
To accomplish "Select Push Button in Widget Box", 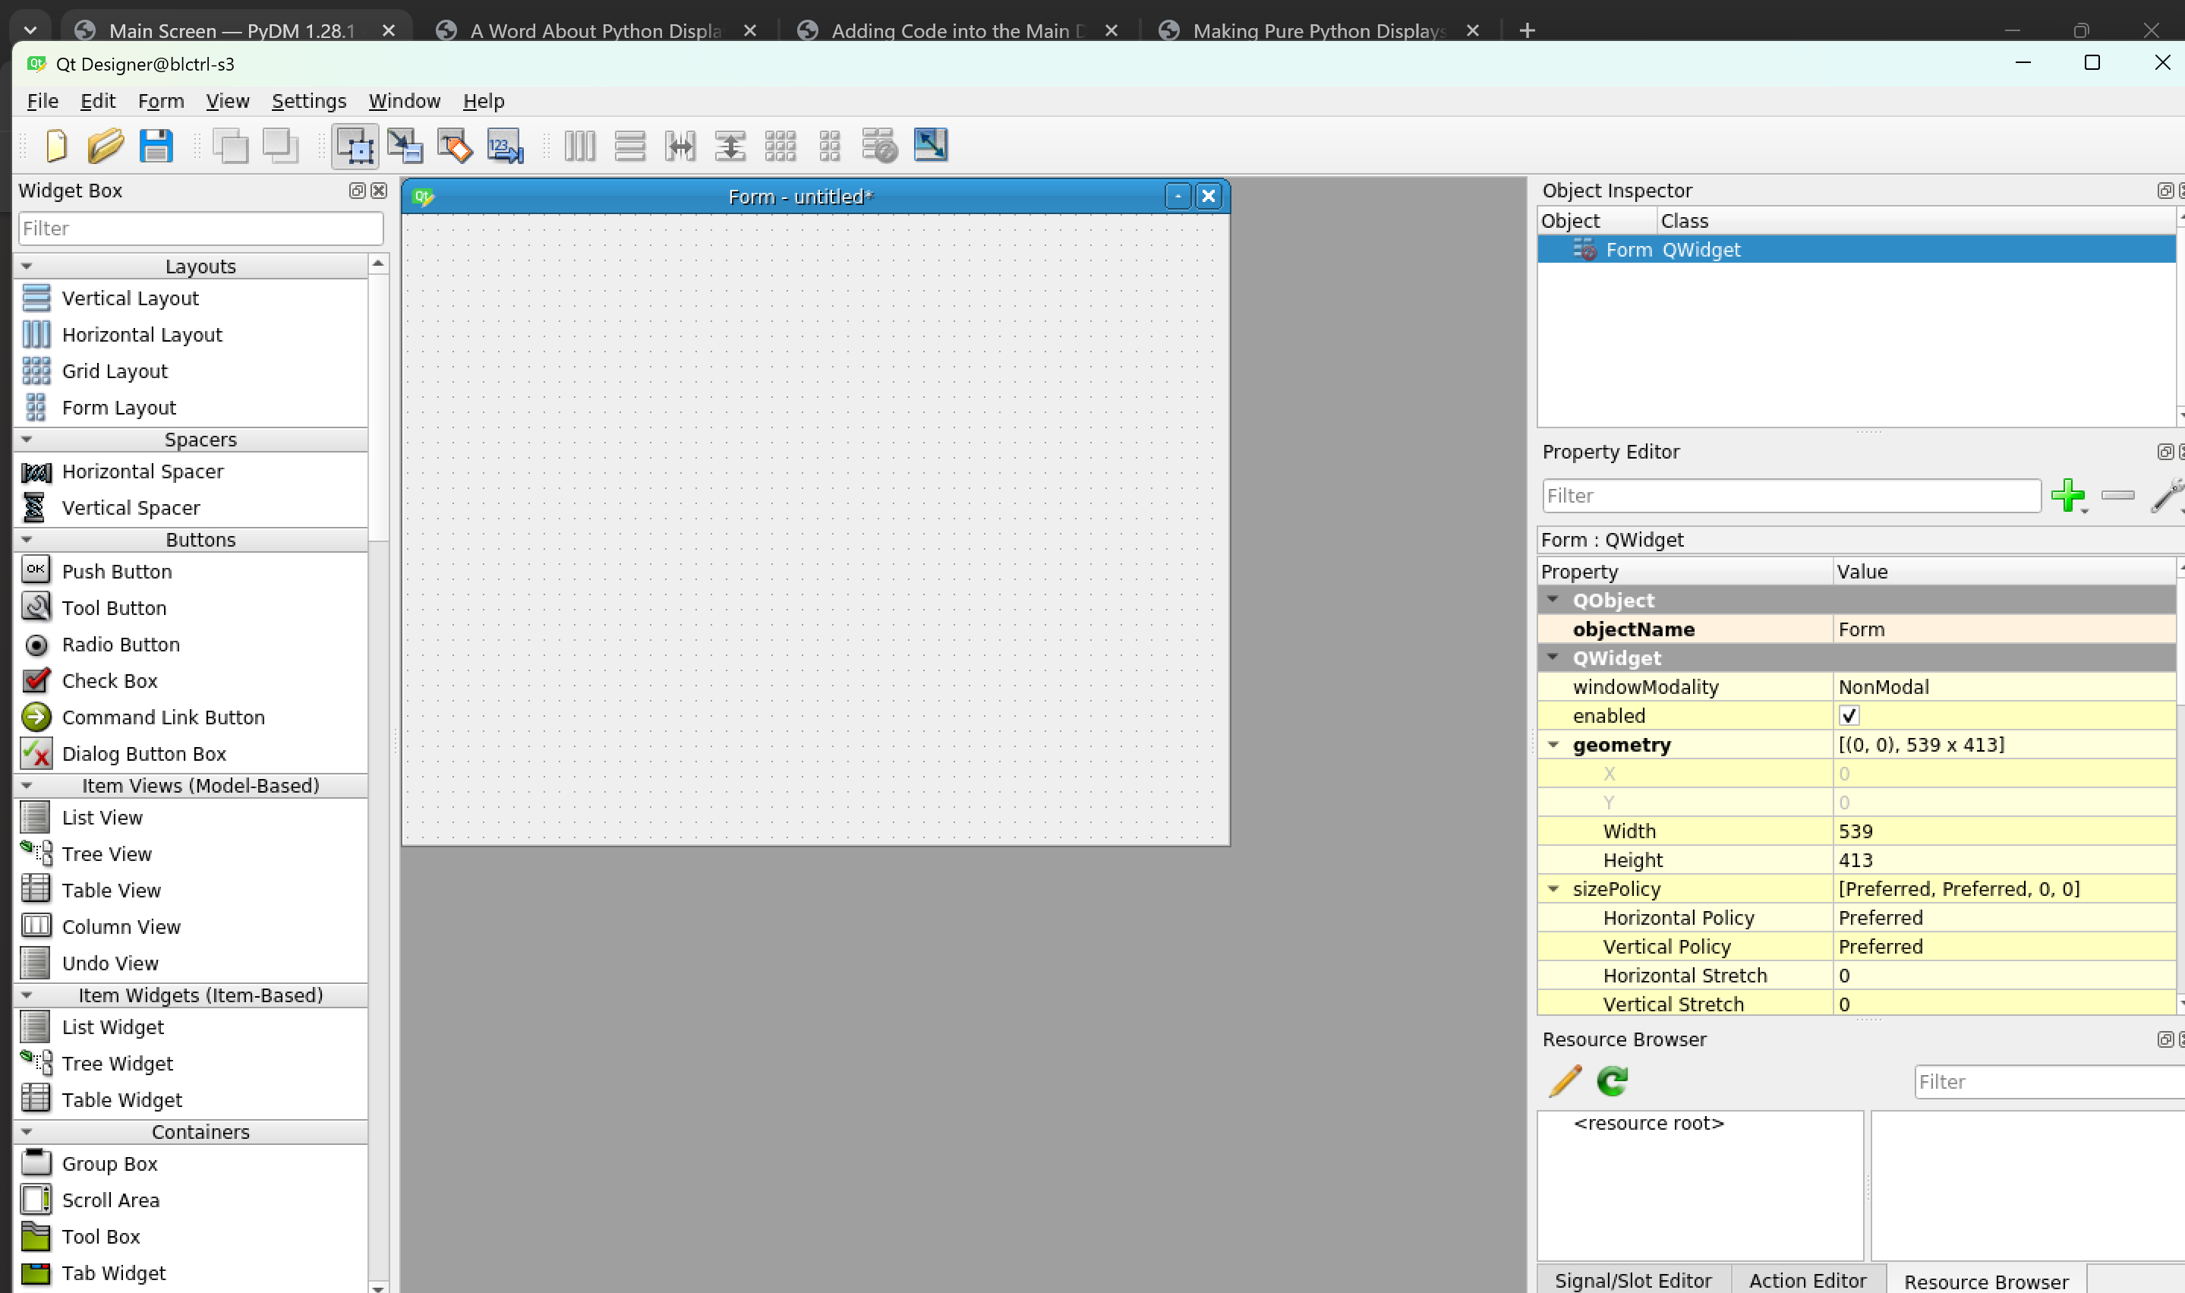I will point(117,572).
